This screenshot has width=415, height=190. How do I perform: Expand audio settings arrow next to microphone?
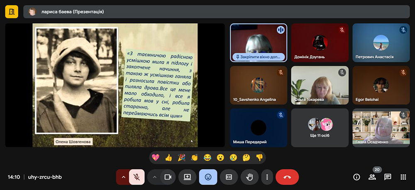(x=123, y=177)
